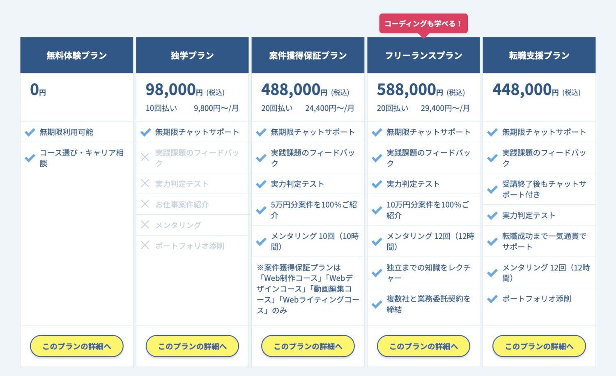Click X icon beside ポートフォリオ添削 in 独学プラン
The height and width of the screenshot is (376, 616).
click(x=145, y=245)
